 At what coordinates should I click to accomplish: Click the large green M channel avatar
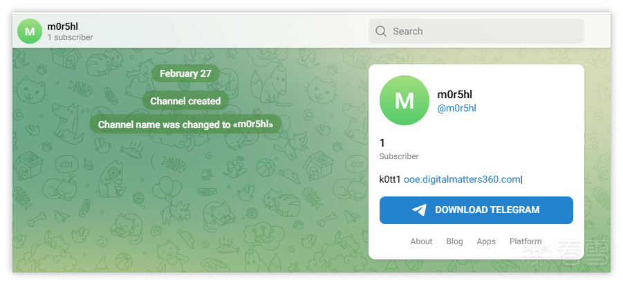coord(405,101)
